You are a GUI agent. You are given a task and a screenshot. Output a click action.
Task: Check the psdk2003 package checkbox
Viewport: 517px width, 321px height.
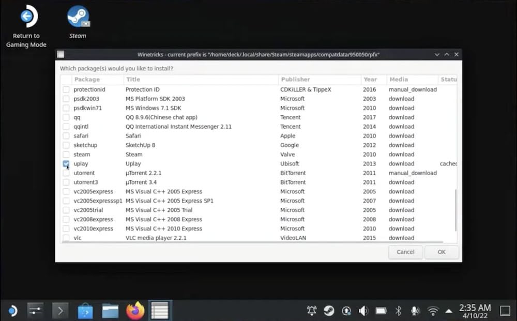point(66,99)
